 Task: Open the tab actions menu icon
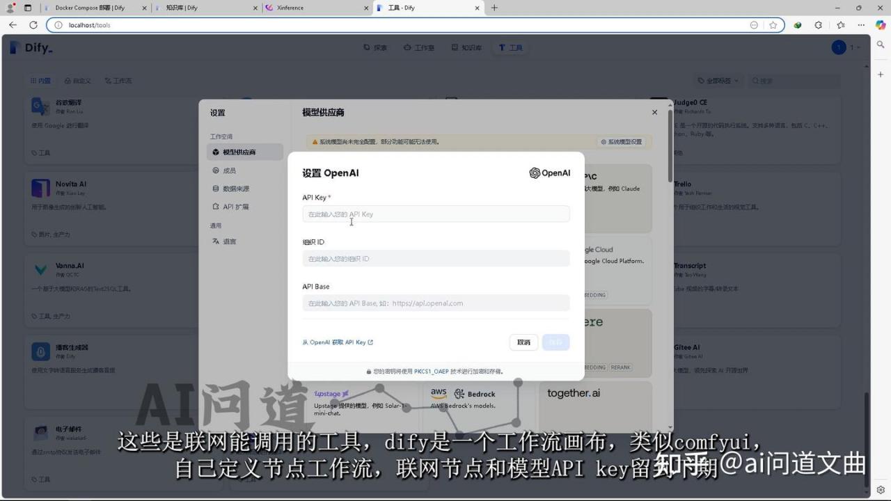pyautogui.click(x=28, y=8)
